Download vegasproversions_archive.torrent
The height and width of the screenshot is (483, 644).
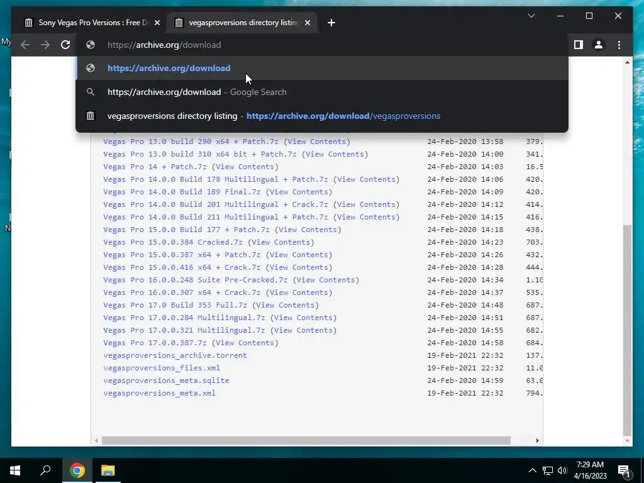[175, 355]
